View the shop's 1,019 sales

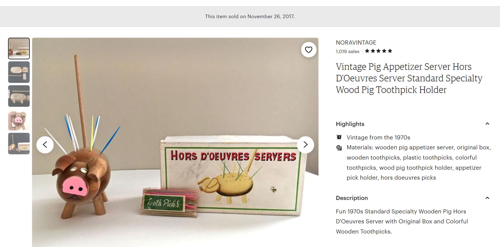pos(347,51)
